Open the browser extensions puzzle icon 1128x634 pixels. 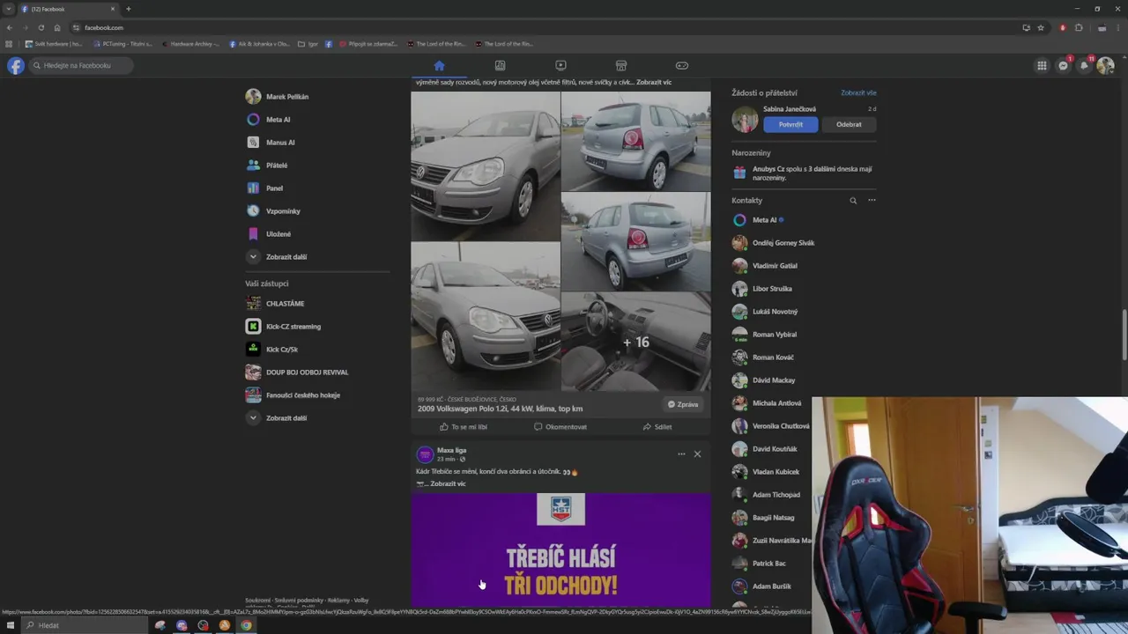[x=1079, y=27]
